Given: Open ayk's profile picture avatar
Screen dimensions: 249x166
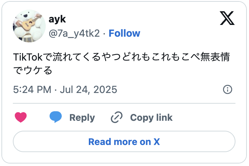Looking at the screenshot, I should click(29, 26).
